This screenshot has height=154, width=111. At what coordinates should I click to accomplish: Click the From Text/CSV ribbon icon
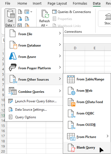20,12
